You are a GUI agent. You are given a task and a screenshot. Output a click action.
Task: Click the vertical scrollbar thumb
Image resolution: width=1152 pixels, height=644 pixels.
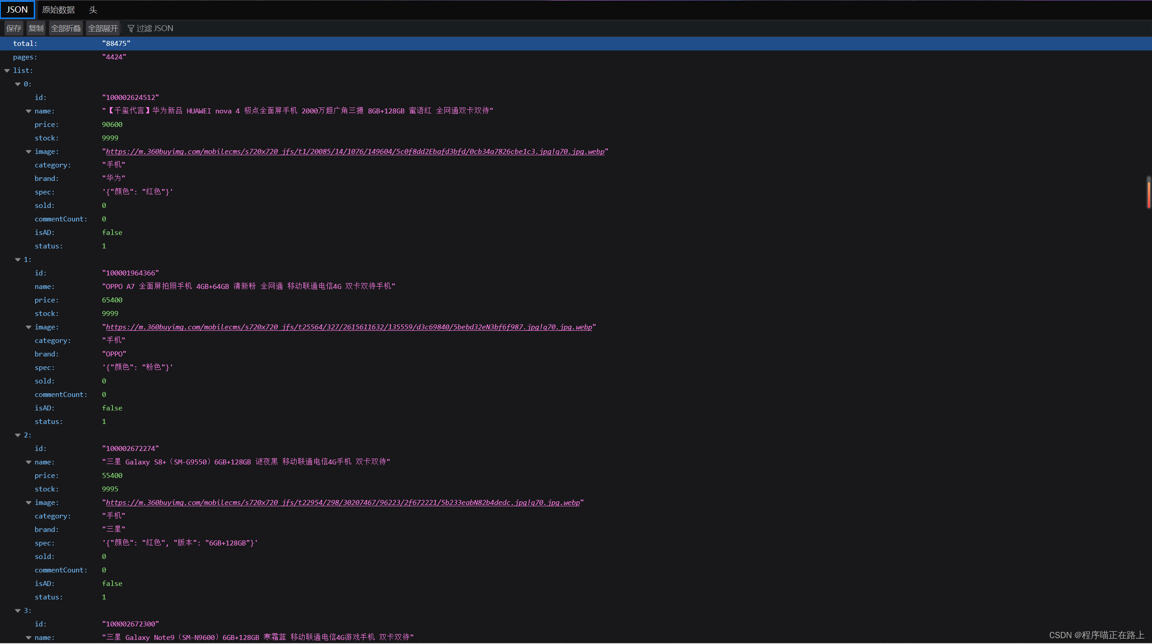point(1148,193)
